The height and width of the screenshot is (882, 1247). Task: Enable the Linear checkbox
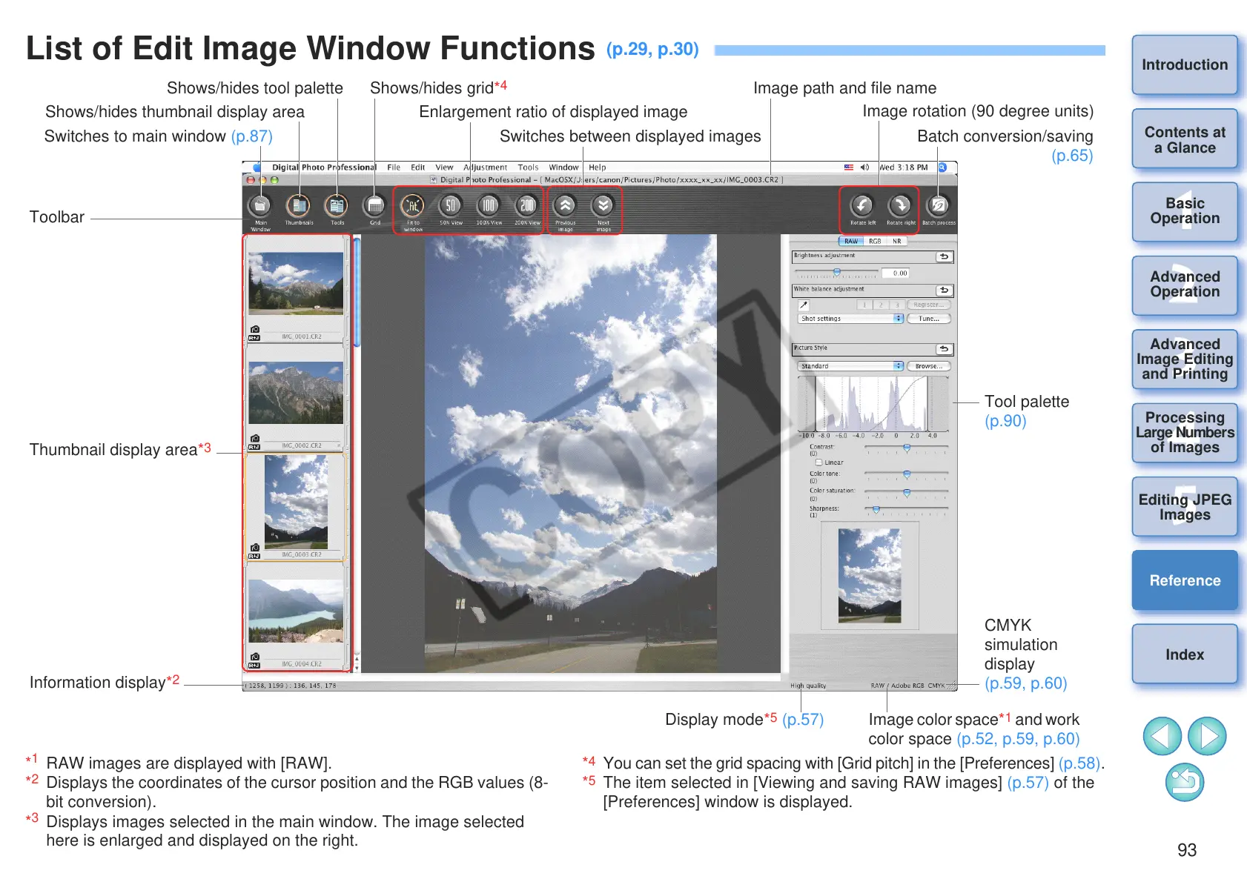818,462
